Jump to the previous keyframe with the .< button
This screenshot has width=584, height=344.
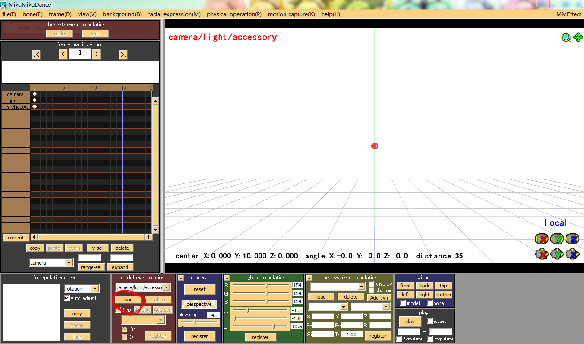(36, 54)
